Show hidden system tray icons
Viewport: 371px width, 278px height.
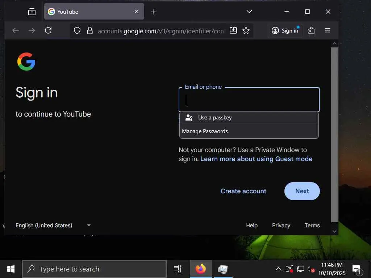click(x=279, y=269)
